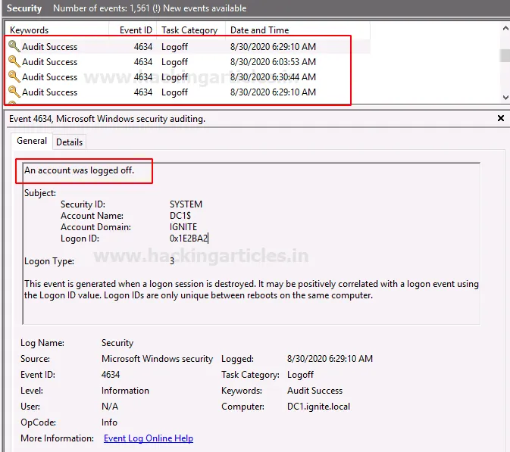Click key icon of 6:30:44 AM event

(x=14, y=76)
